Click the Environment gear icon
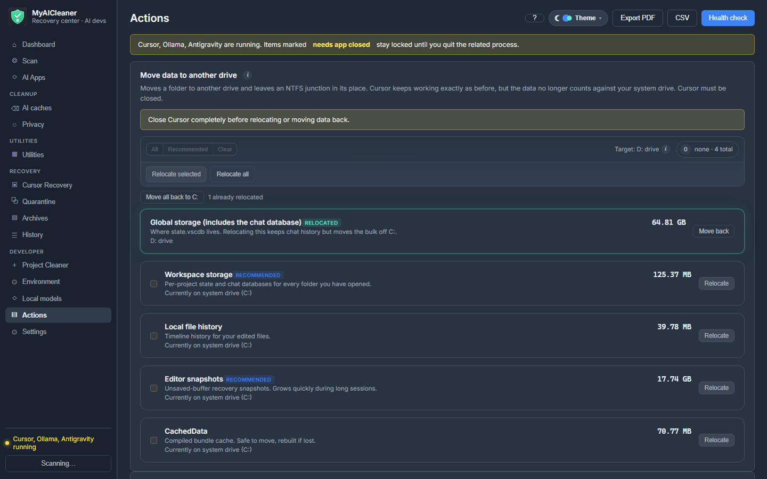Image resolution: width=767 pixels, height=479 pixels. tap(14, 282)
